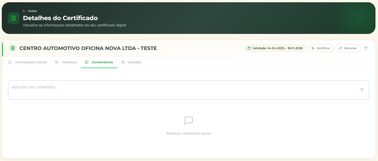This screenshot has width=378, height=161.
Task: Open the Sessões tab
Action: click(x=131, y=62)
